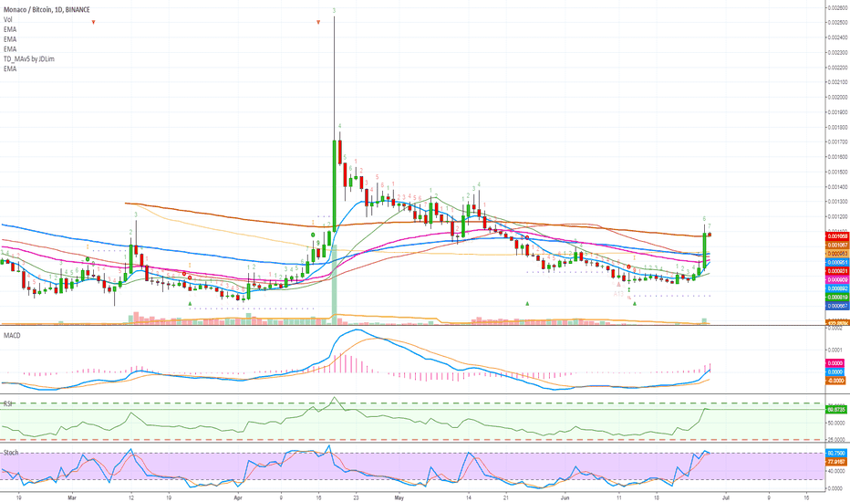Click the 14 date on time axis
The image size is (850, 502).
click(x=469, y=497)
